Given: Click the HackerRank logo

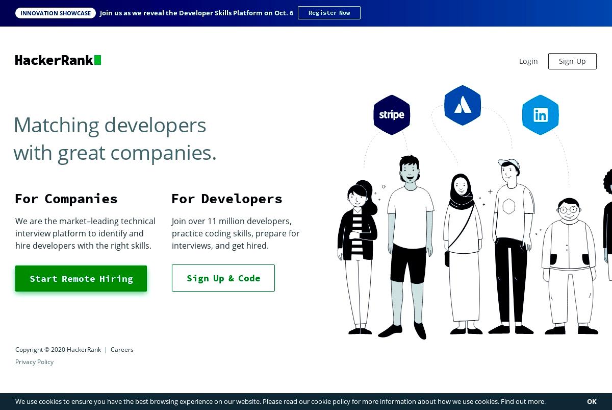Looking at the screenshot, I should pos(58,60).
